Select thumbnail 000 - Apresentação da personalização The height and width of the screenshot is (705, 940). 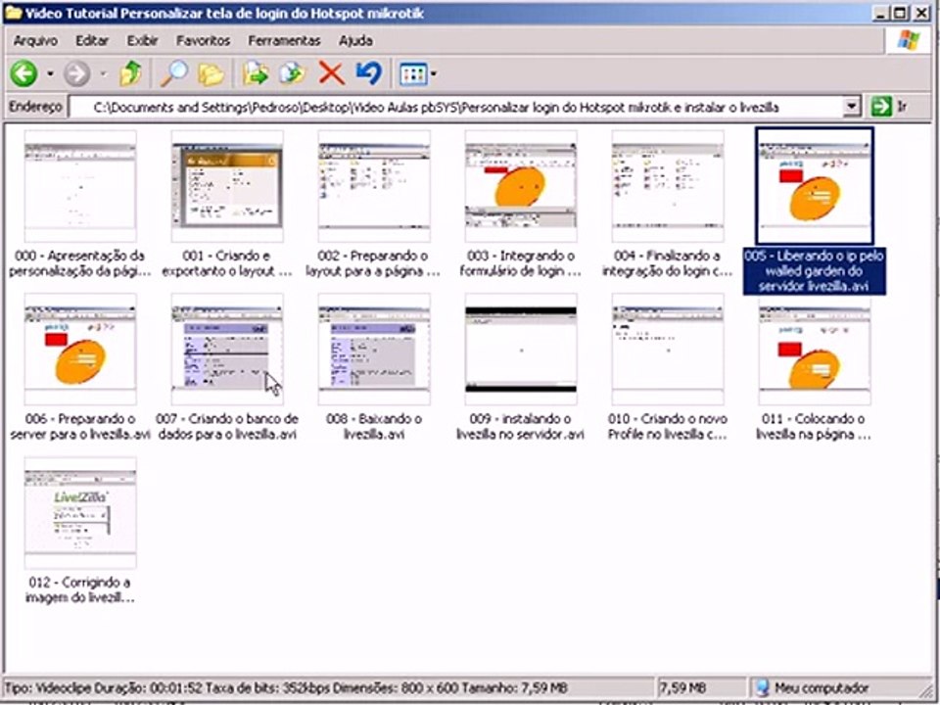79,186
